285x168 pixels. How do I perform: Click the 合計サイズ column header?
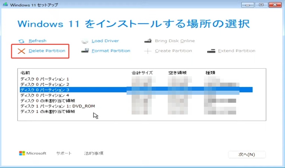142,73
